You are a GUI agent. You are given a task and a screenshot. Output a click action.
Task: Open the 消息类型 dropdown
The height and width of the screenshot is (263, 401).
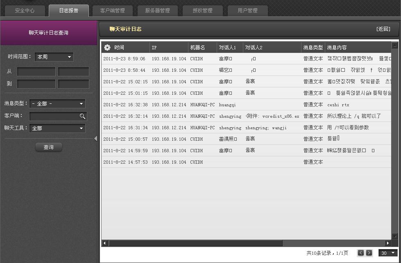(x=57, y=104)
